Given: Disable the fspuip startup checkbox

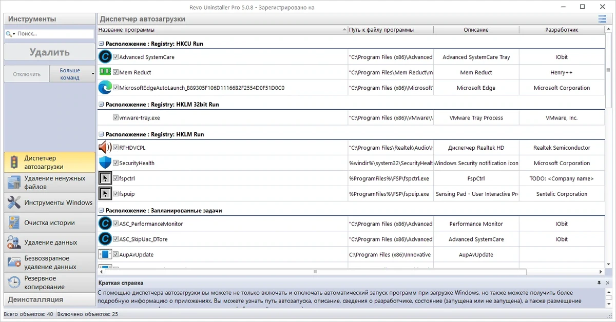Looking at the screenshot, I should tap(115, 194).
